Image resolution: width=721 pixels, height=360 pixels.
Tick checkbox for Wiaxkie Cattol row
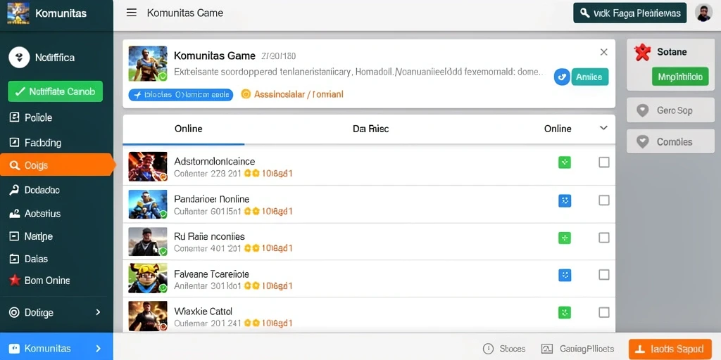[x=603, y=312]
